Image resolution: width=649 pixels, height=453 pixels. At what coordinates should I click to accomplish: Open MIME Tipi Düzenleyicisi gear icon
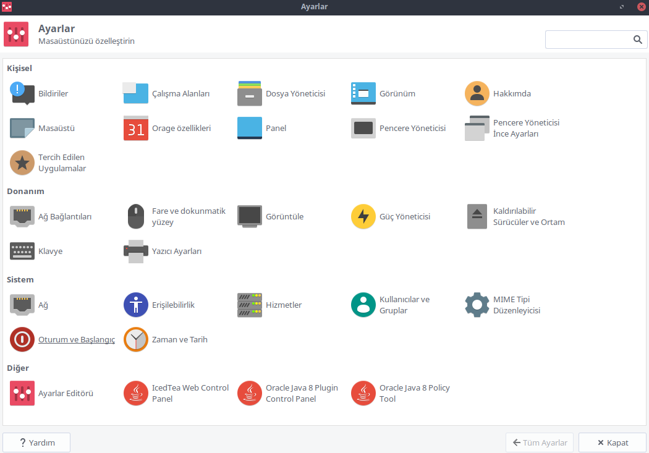pos(477,305)
